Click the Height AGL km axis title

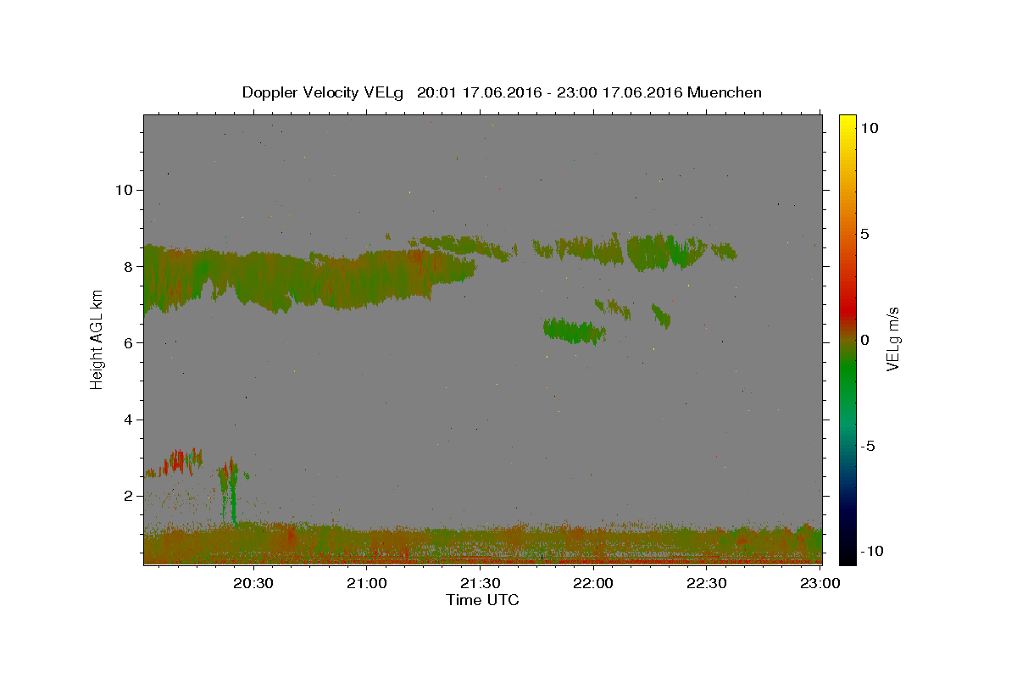pyautogui.click(x=97, y=340)
